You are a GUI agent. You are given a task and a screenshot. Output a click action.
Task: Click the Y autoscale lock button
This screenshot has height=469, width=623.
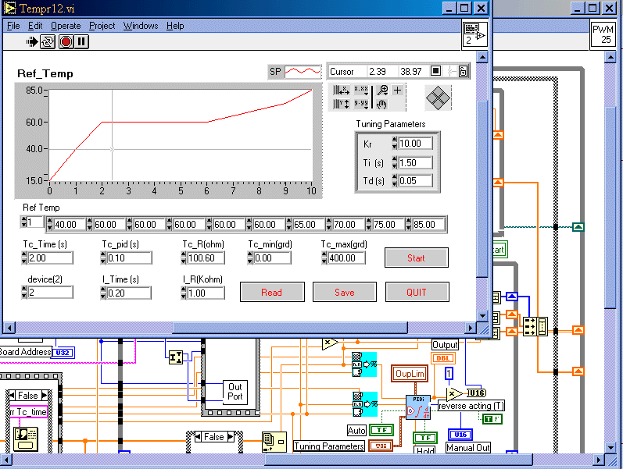tap(341, 105)
